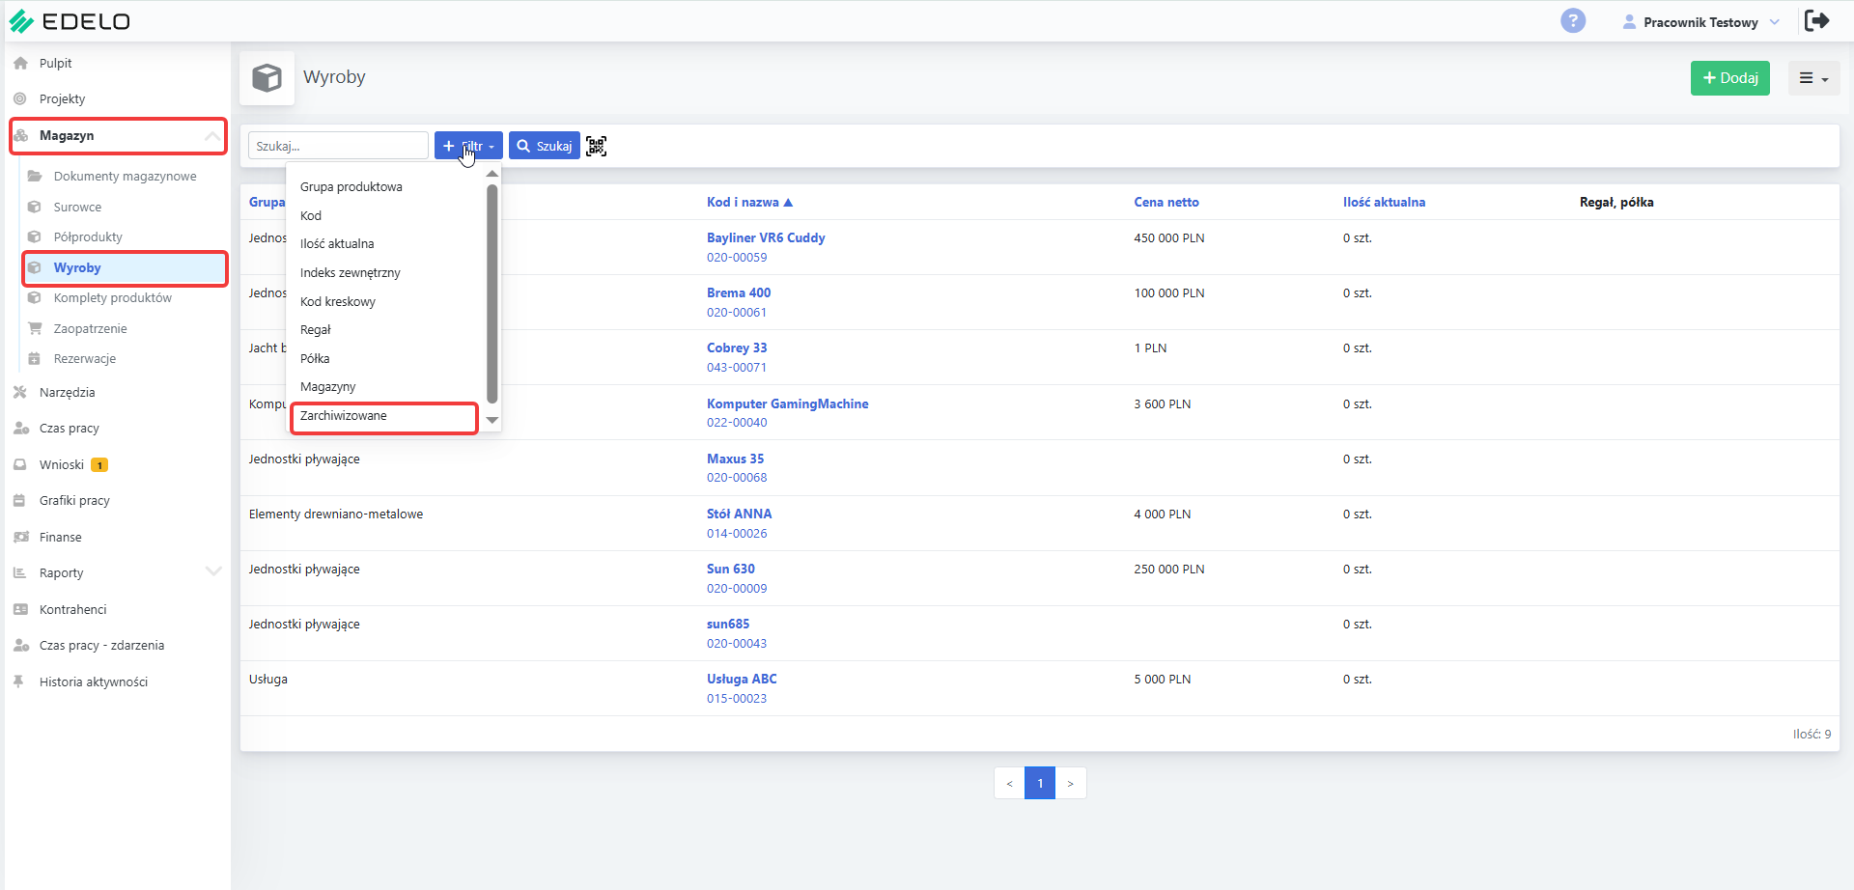
Task: Open the Finanse icon in sidebar
Action: tap(20, 537)
